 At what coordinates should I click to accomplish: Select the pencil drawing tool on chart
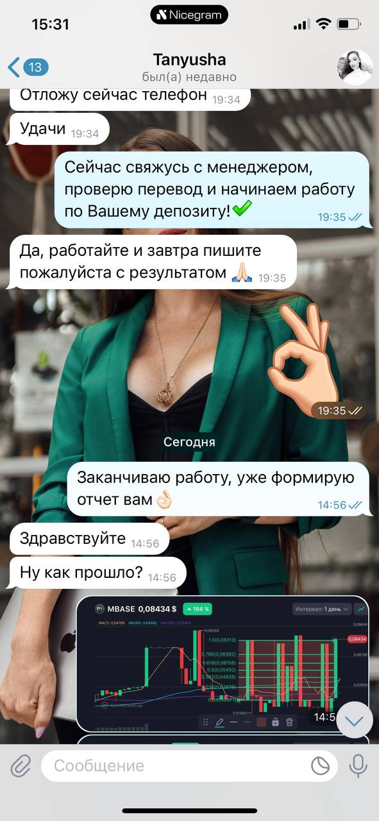220,722
